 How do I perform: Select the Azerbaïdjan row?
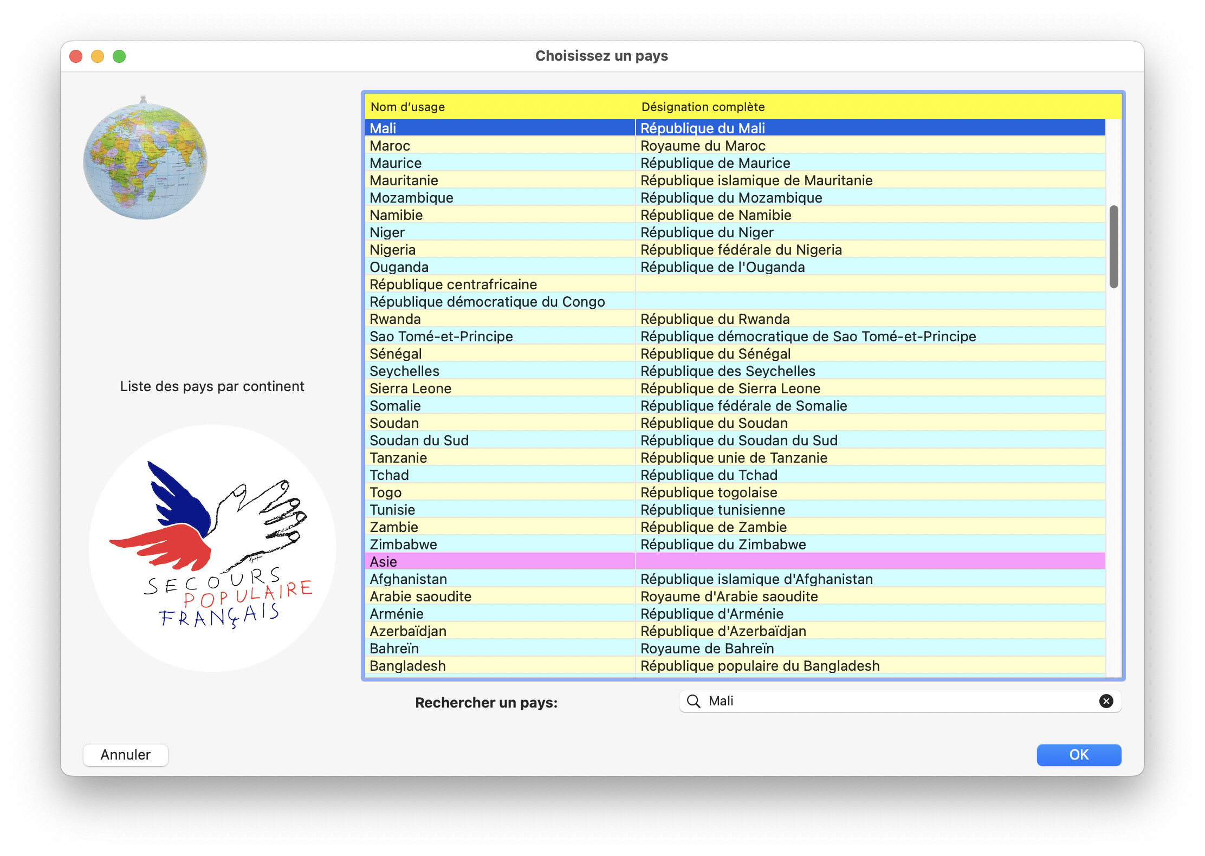(735, 631)
